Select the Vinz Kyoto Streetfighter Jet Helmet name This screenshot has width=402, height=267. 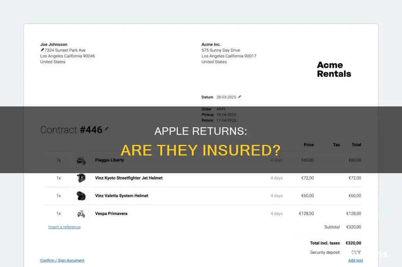(129, 178)
